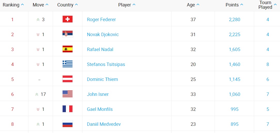Viewport: 280px width, 133px height.
Task: Sort table by Points column
Action: [x=234, y=5]
